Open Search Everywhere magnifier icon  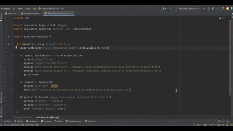click(x=223, y=9)
